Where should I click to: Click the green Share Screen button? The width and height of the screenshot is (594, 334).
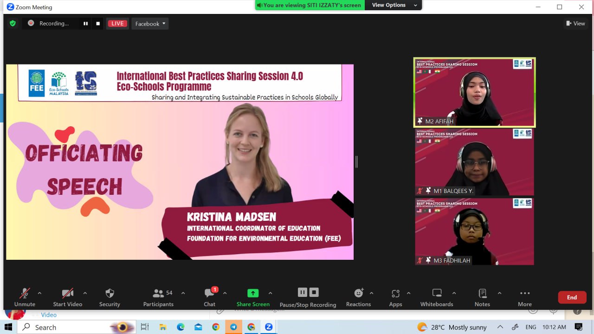tap(253, 297)
